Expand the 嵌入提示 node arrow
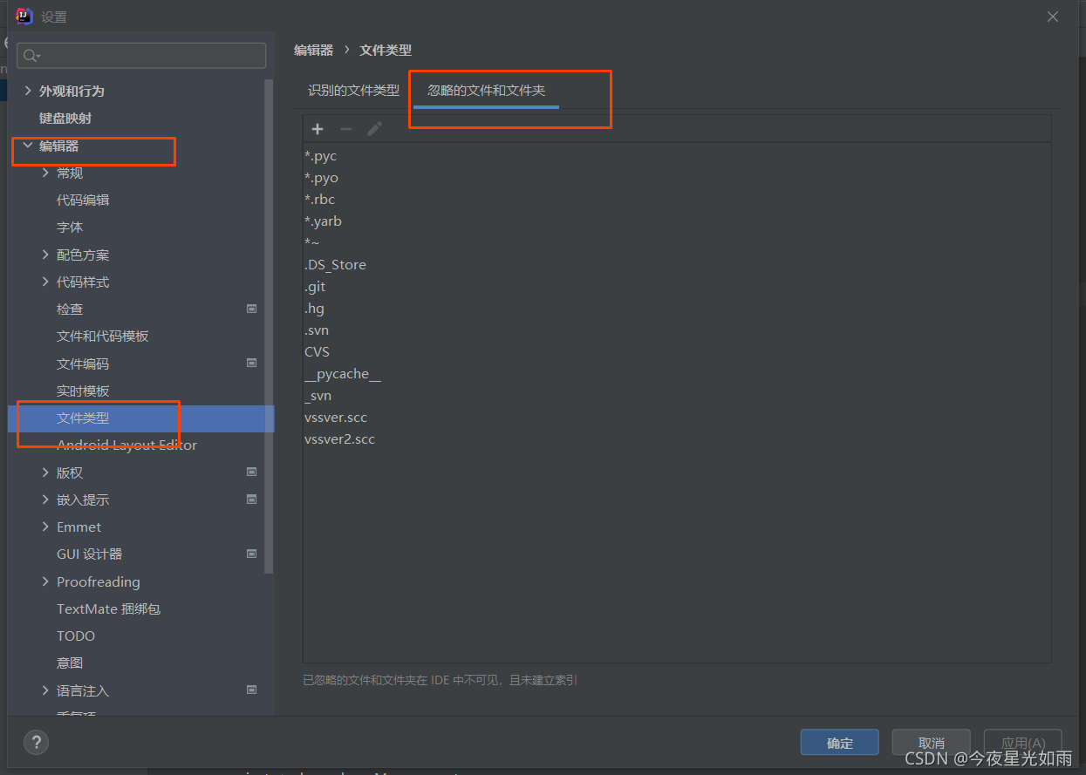This screenshot has width=1086, height=775. (45, 500)
